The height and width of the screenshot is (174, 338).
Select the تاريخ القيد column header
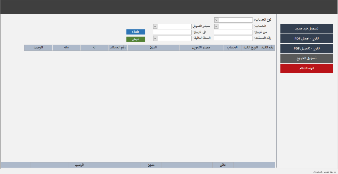coord(251,48)
